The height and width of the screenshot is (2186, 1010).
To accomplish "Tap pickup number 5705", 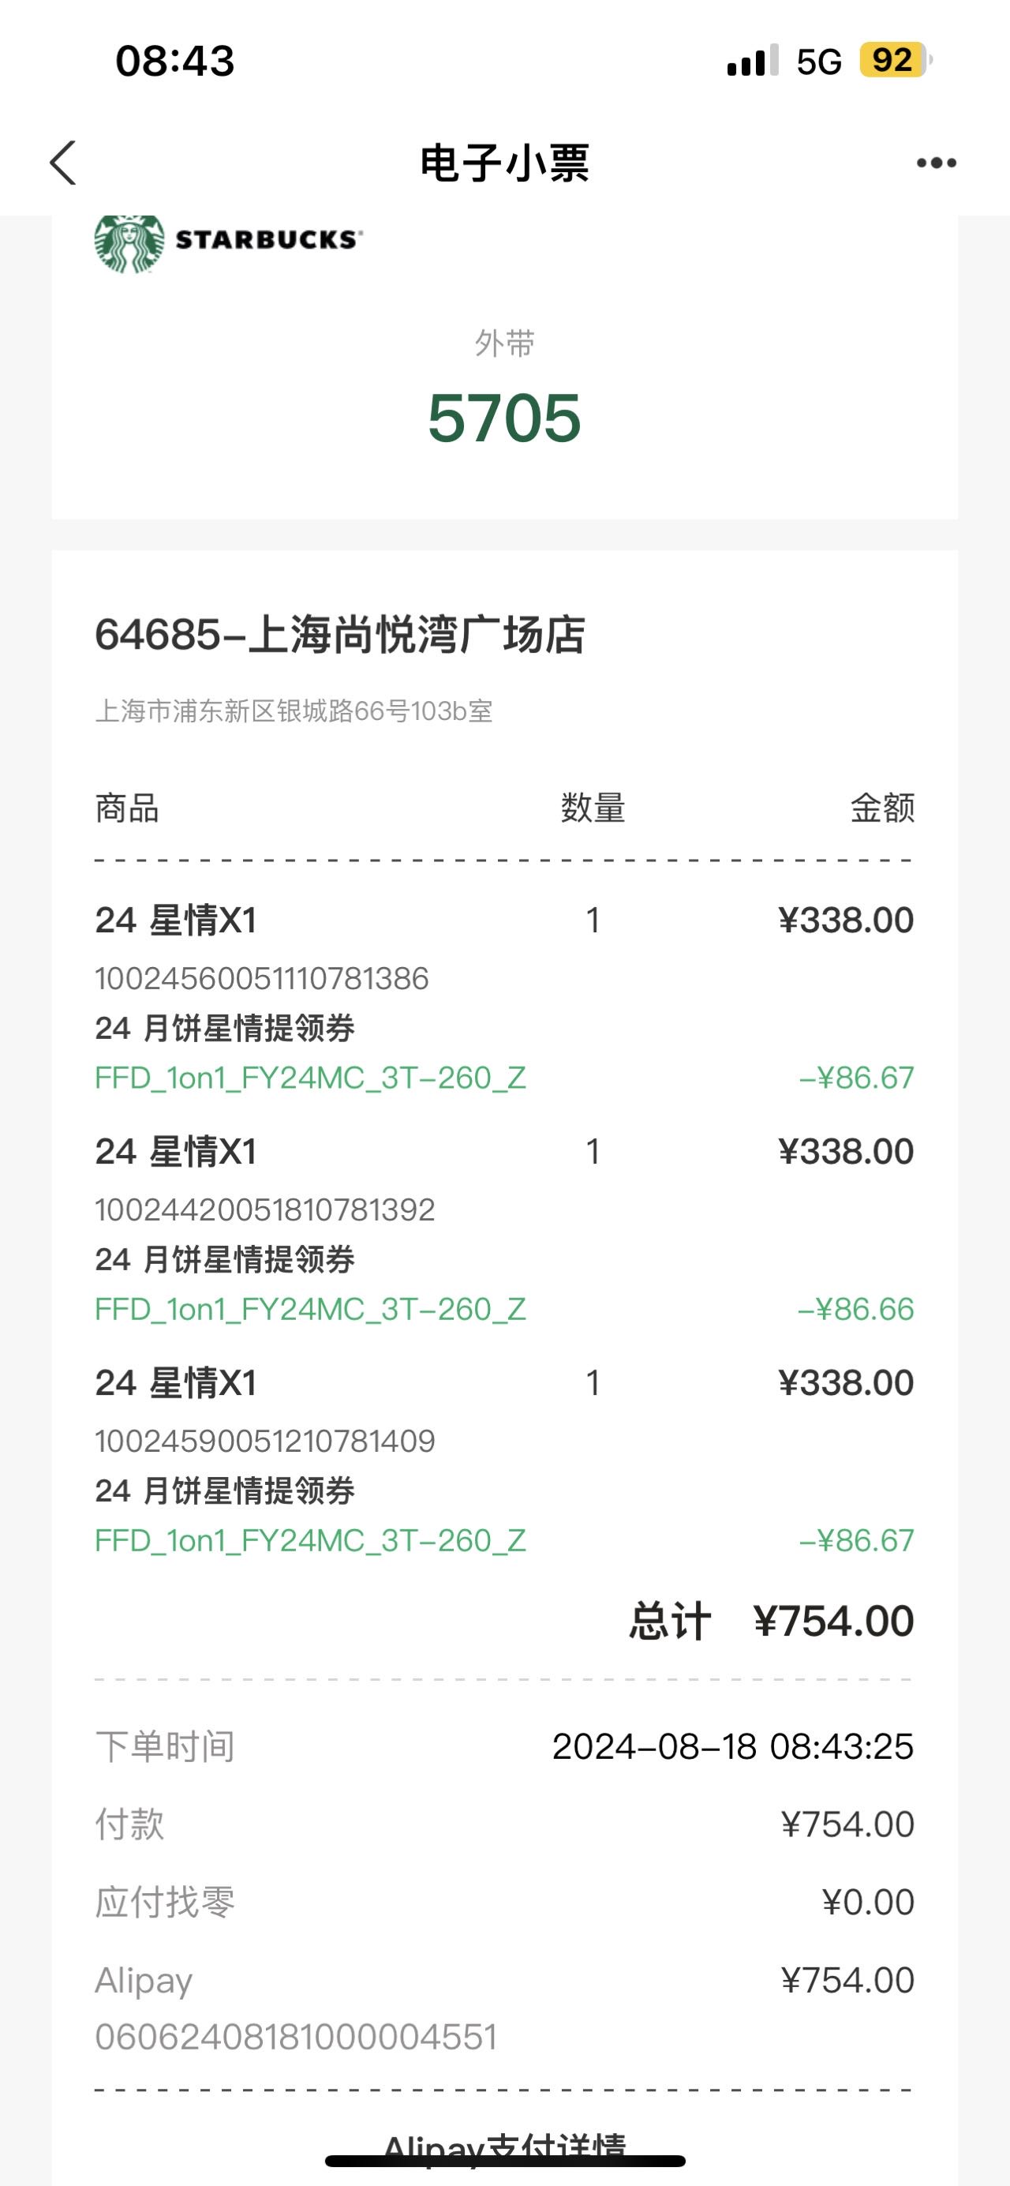I will pyautogui.click(x=504, y=418).
